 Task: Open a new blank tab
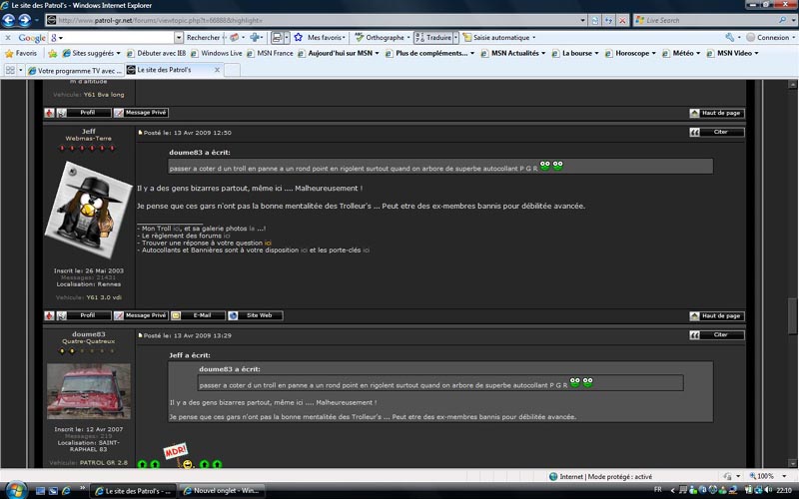[x=233, y=70]
